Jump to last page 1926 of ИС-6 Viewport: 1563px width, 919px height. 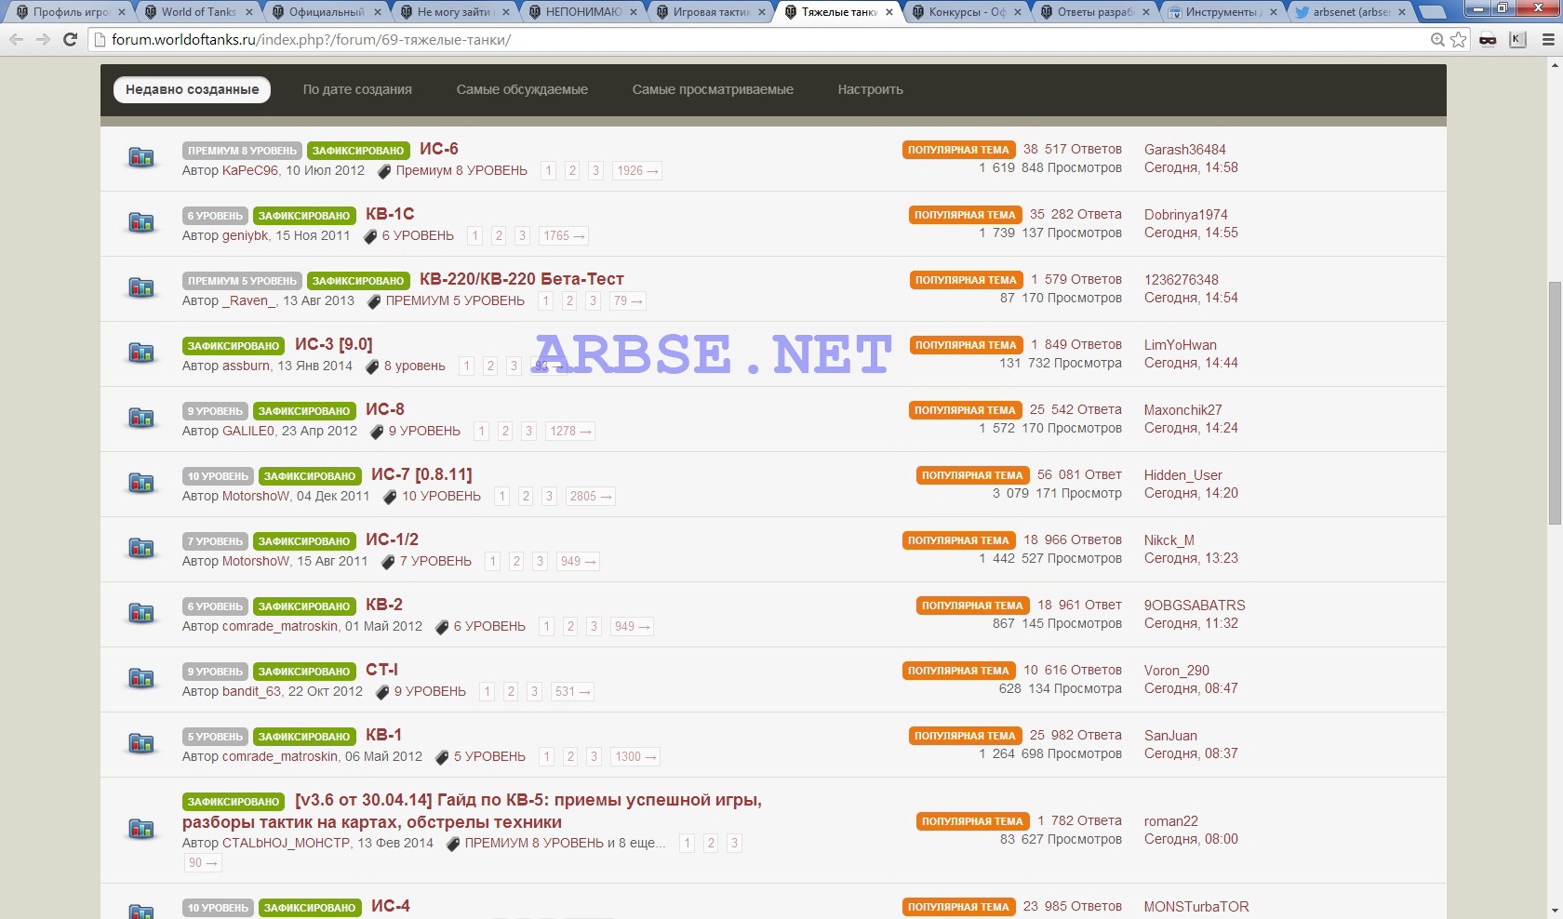[x=637, y=171]
